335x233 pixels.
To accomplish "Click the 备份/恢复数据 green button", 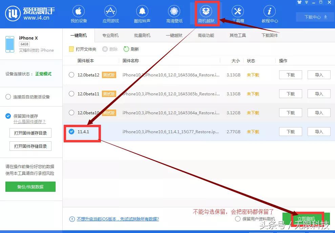I will (x=30, y=187).
